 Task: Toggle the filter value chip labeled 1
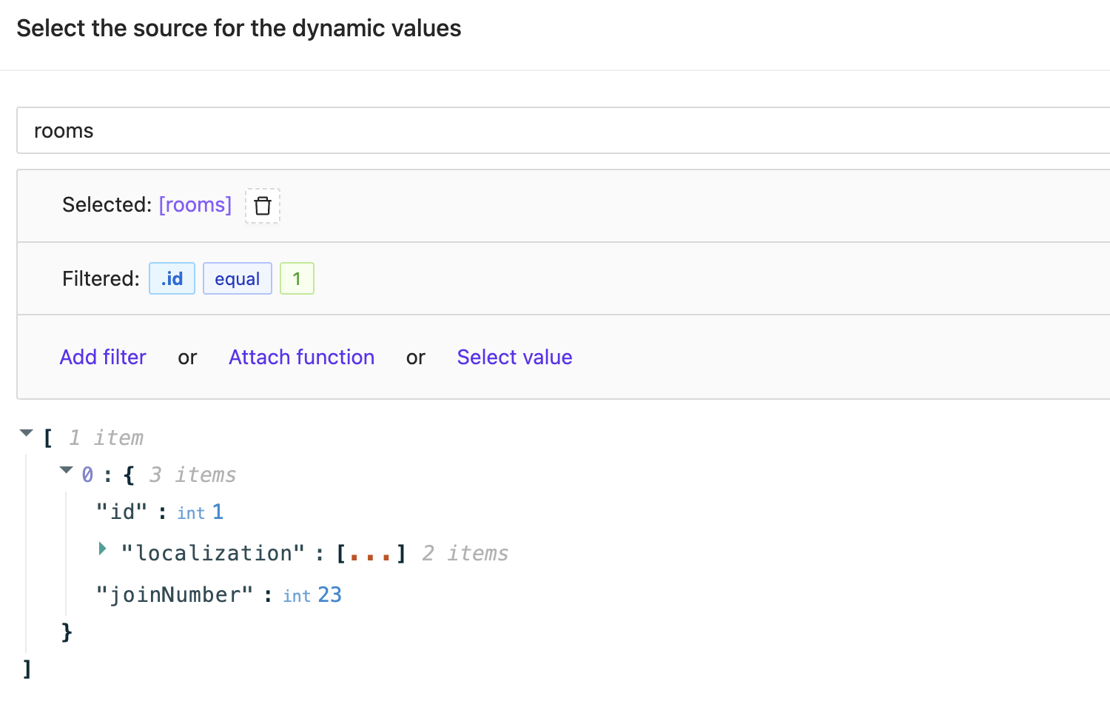[297, 278]
